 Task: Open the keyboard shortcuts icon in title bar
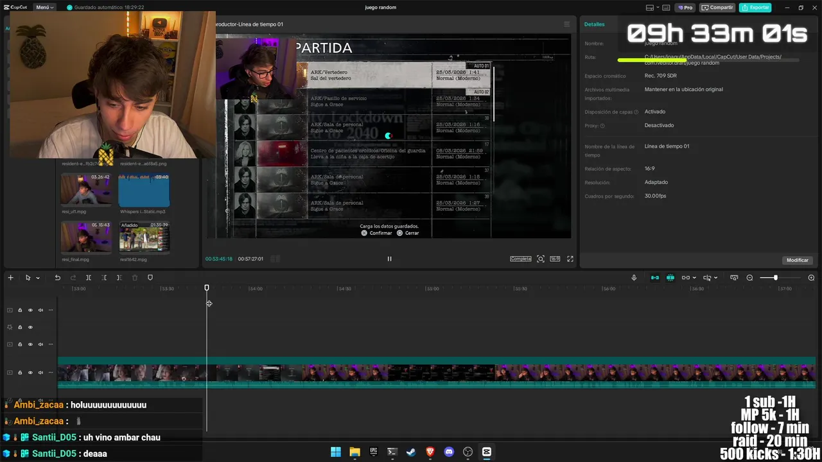(666, 8)
